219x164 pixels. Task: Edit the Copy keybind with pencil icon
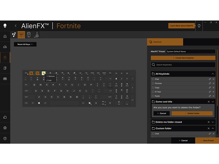210,87
